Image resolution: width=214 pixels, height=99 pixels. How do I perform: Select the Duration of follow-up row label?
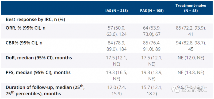pyautogui.click(x=45, y=90)
